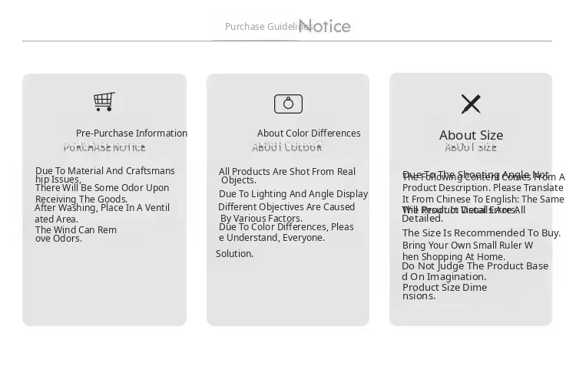Click the ABOUT COLOUR subtitle

click(x=287, y=147)
